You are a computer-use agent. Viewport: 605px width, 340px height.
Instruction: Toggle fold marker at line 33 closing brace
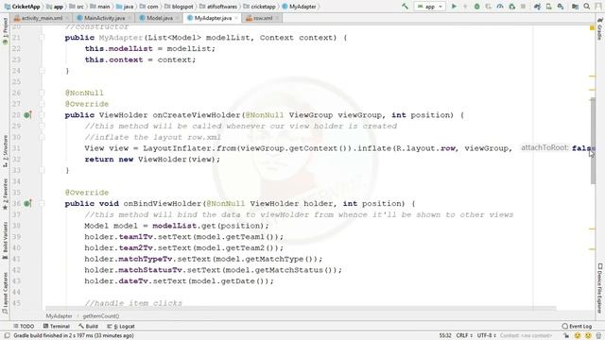click(x=42, y=170)
